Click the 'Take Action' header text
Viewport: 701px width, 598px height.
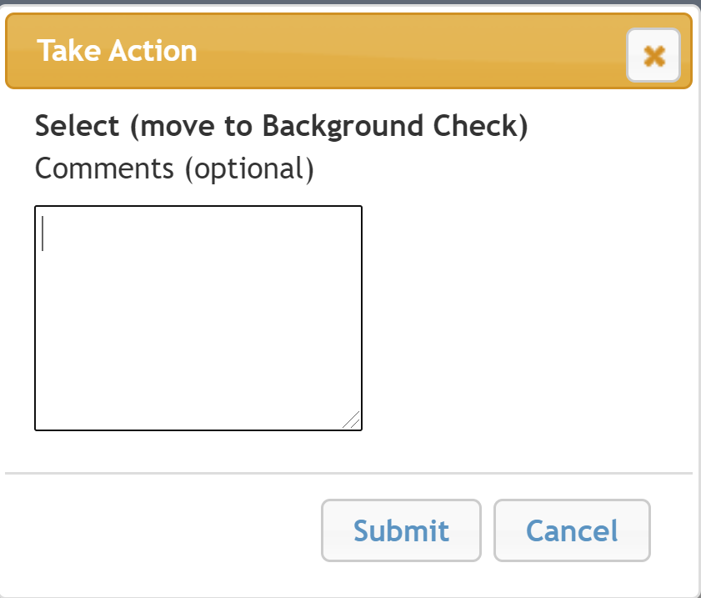(117, 51)
